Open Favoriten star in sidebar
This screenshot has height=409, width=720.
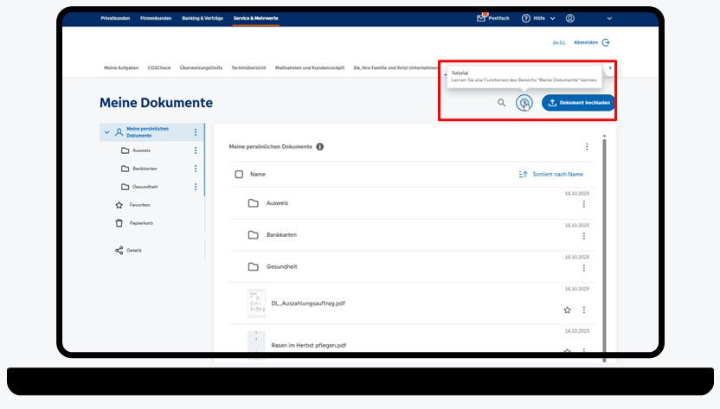point(119,205)
